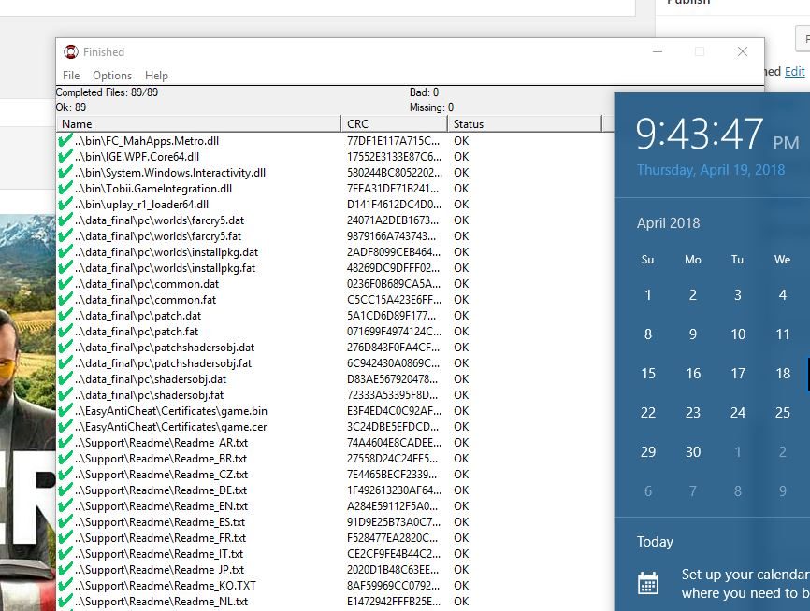
Task: Select April 16 in the calendar flyout
Action: [693, 373]
